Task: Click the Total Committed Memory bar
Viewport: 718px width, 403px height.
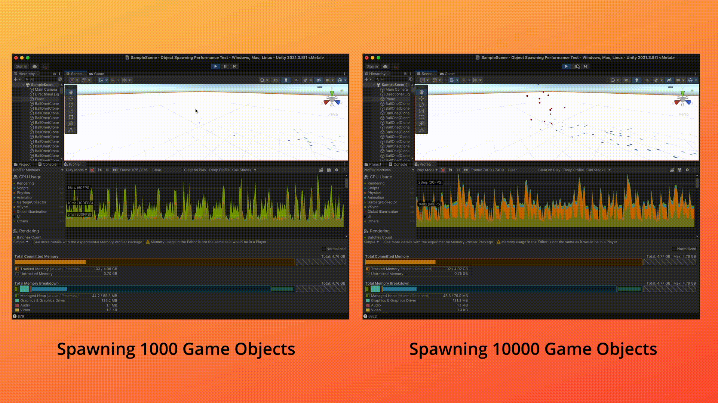Action: tap(150, 262)
